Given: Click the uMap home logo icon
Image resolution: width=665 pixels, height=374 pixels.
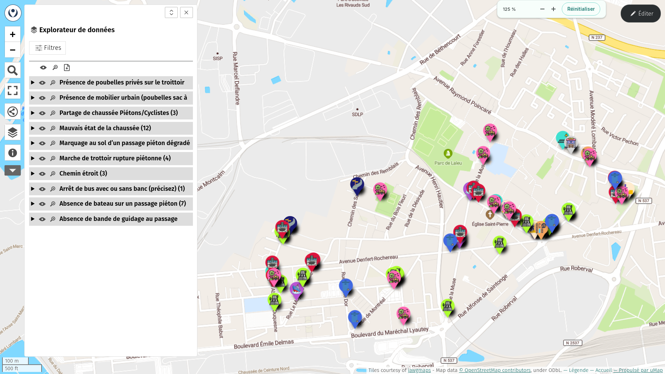Looking at the screenshot, I should [13, 13].
